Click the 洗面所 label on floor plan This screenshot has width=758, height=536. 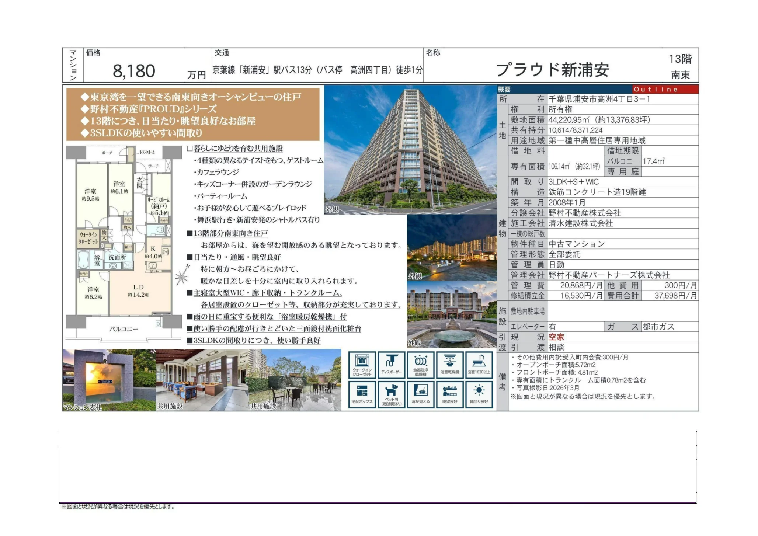[x=117, y=257]
